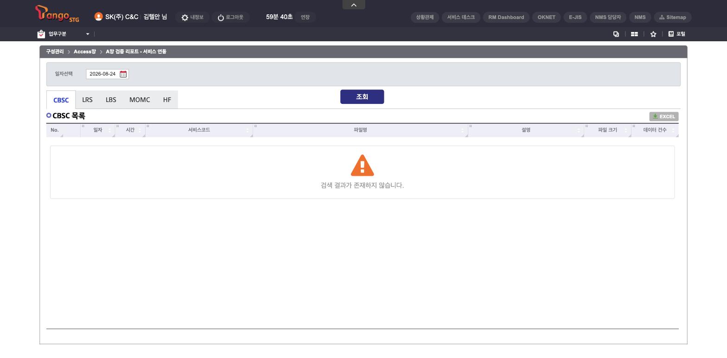Viewport: 727px width, 358px height.
Task: Open RM Dashboard
Action: (506, 17)
